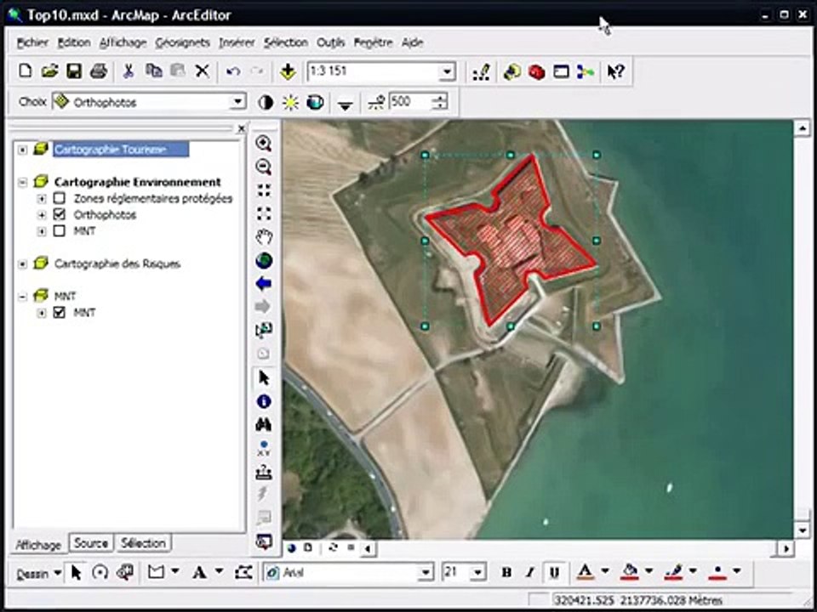Expand the Cartographie des Risques group
The height and width of the screenshot is (612, 817).
[x=22, y=263]
